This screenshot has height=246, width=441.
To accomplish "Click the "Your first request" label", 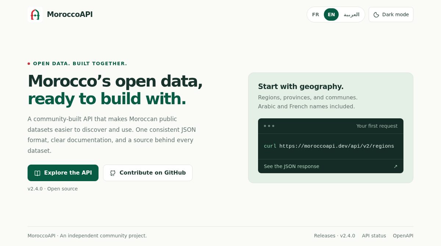I will point(377,126).
